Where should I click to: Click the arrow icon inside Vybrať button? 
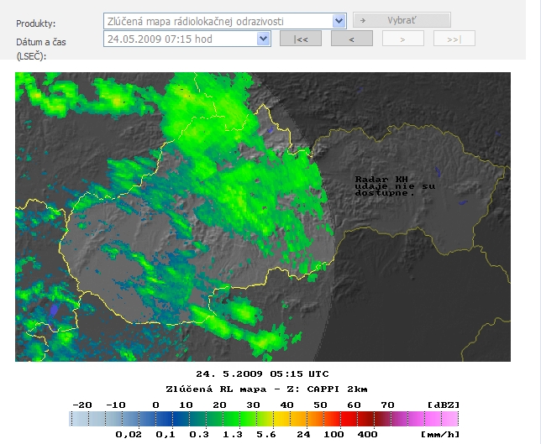(x=362, y=21)
